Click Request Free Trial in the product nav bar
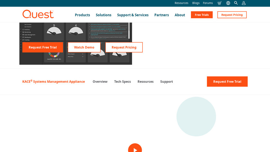The image size is (270, 152). (227, 81)
